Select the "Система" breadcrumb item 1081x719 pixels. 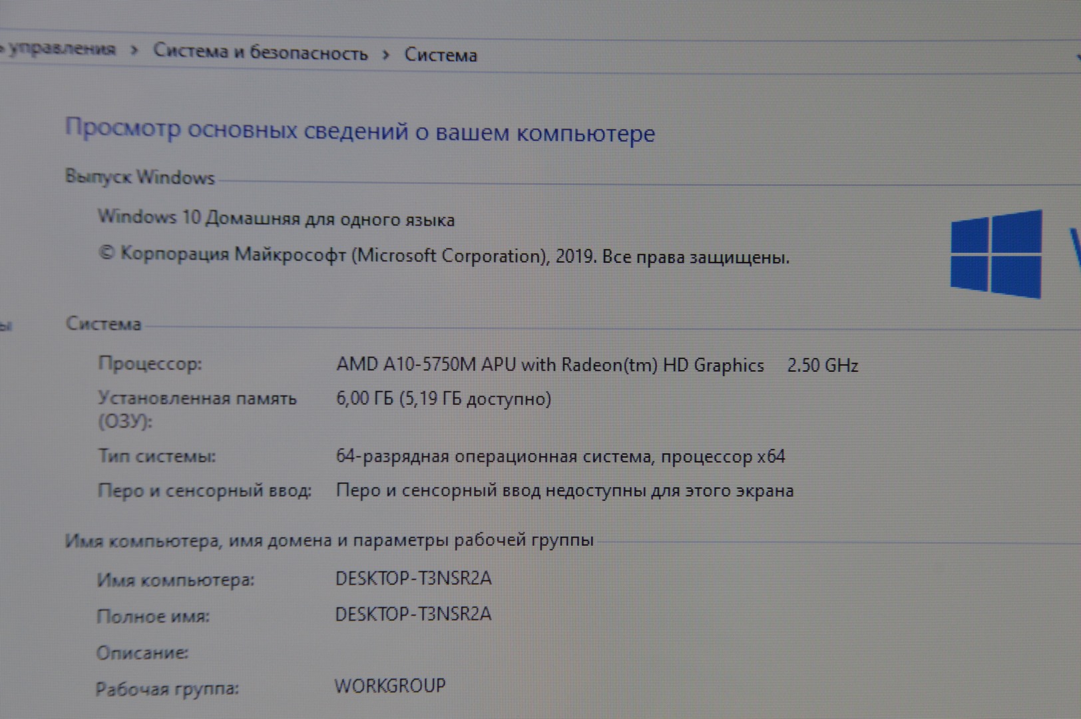[441, 55]
